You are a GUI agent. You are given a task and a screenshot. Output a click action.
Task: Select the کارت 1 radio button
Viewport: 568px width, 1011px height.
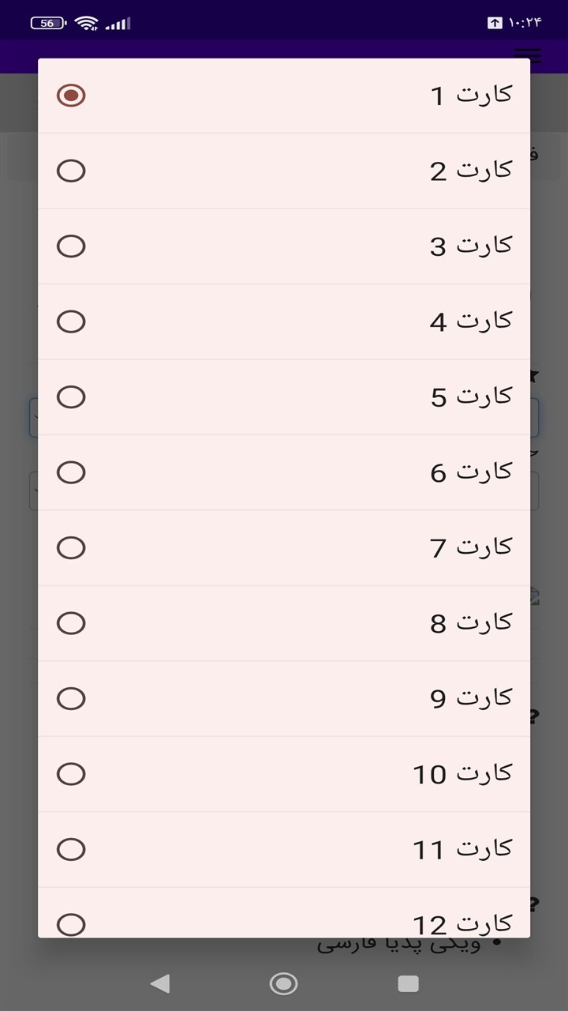click(71, 96)
